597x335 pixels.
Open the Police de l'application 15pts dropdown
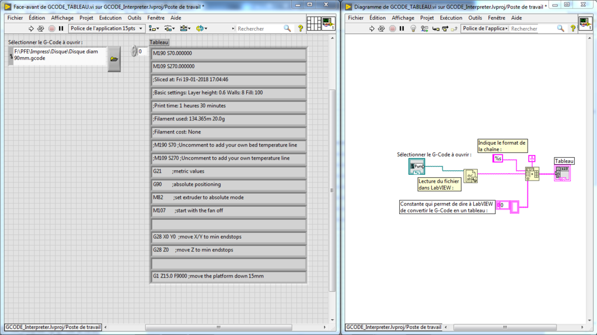coord(106,28)
